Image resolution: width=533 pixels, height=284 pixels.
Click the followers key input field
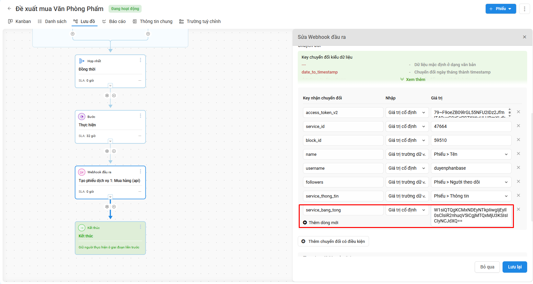(343, 182)
